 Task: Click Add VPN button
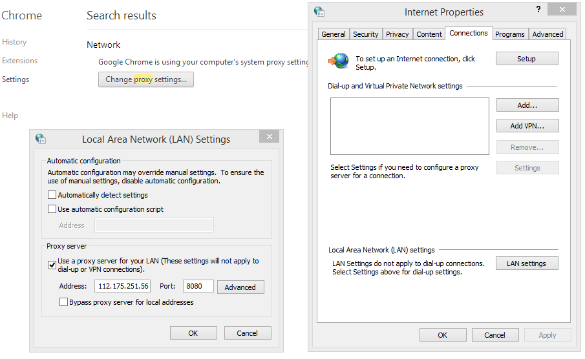tap(527, 126)
